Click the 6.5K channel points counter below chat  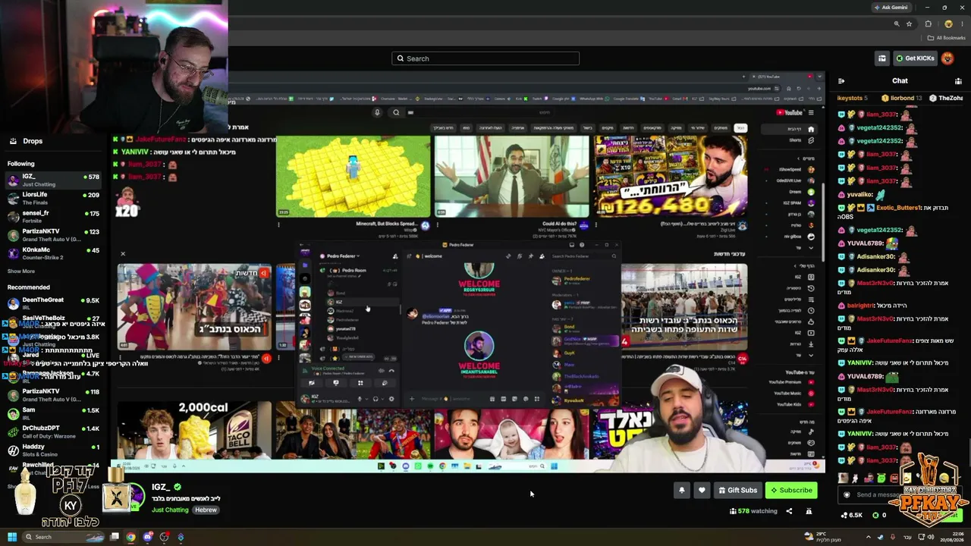(852, 515)
